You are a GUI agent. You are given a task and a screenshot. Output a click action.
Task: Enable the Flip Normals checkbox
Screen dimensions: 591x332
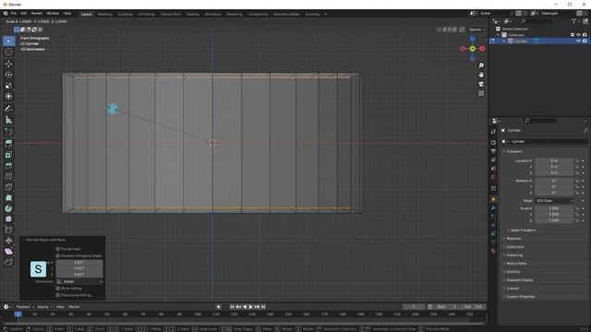(x=57, y=249)
